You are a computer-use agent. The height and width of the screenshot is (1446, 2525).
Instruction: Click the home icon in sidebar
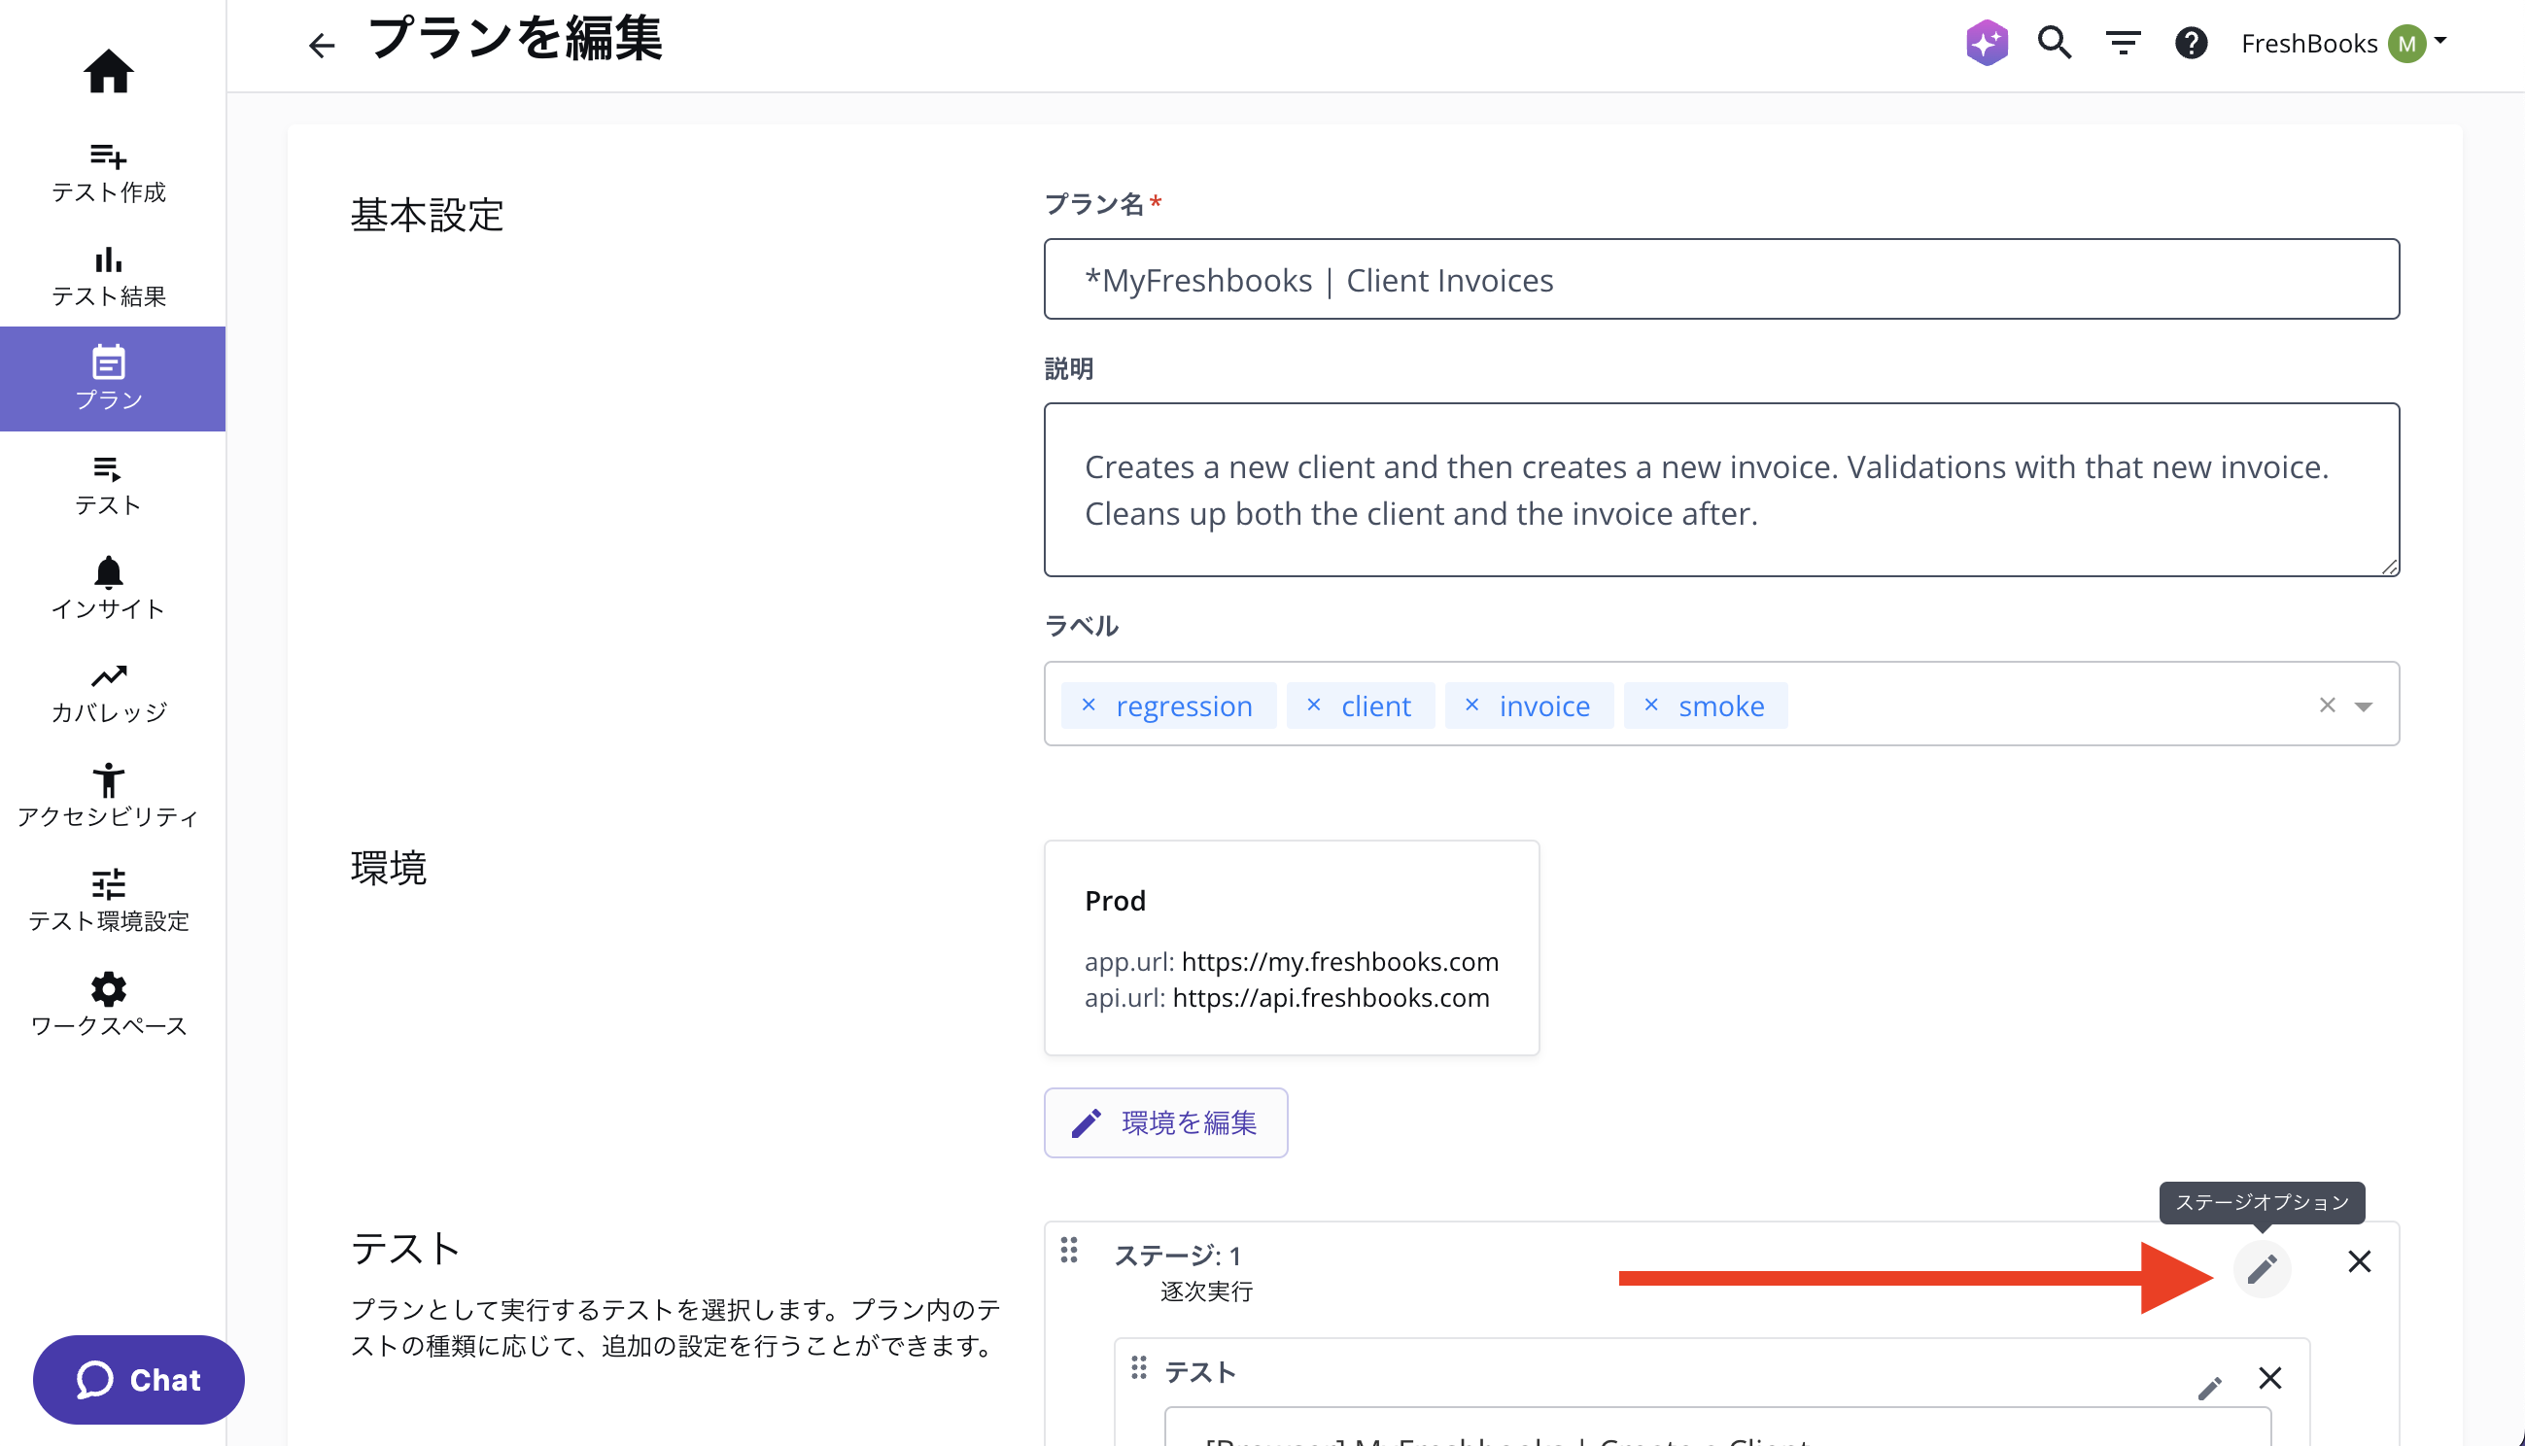coord(108,72)
